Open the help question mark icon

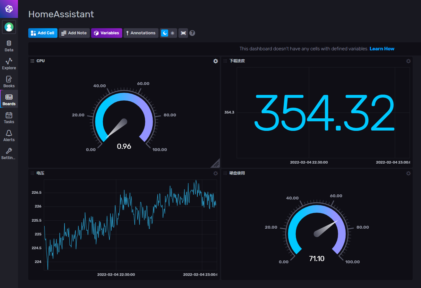pyautogui.click(x=192, y=33)
